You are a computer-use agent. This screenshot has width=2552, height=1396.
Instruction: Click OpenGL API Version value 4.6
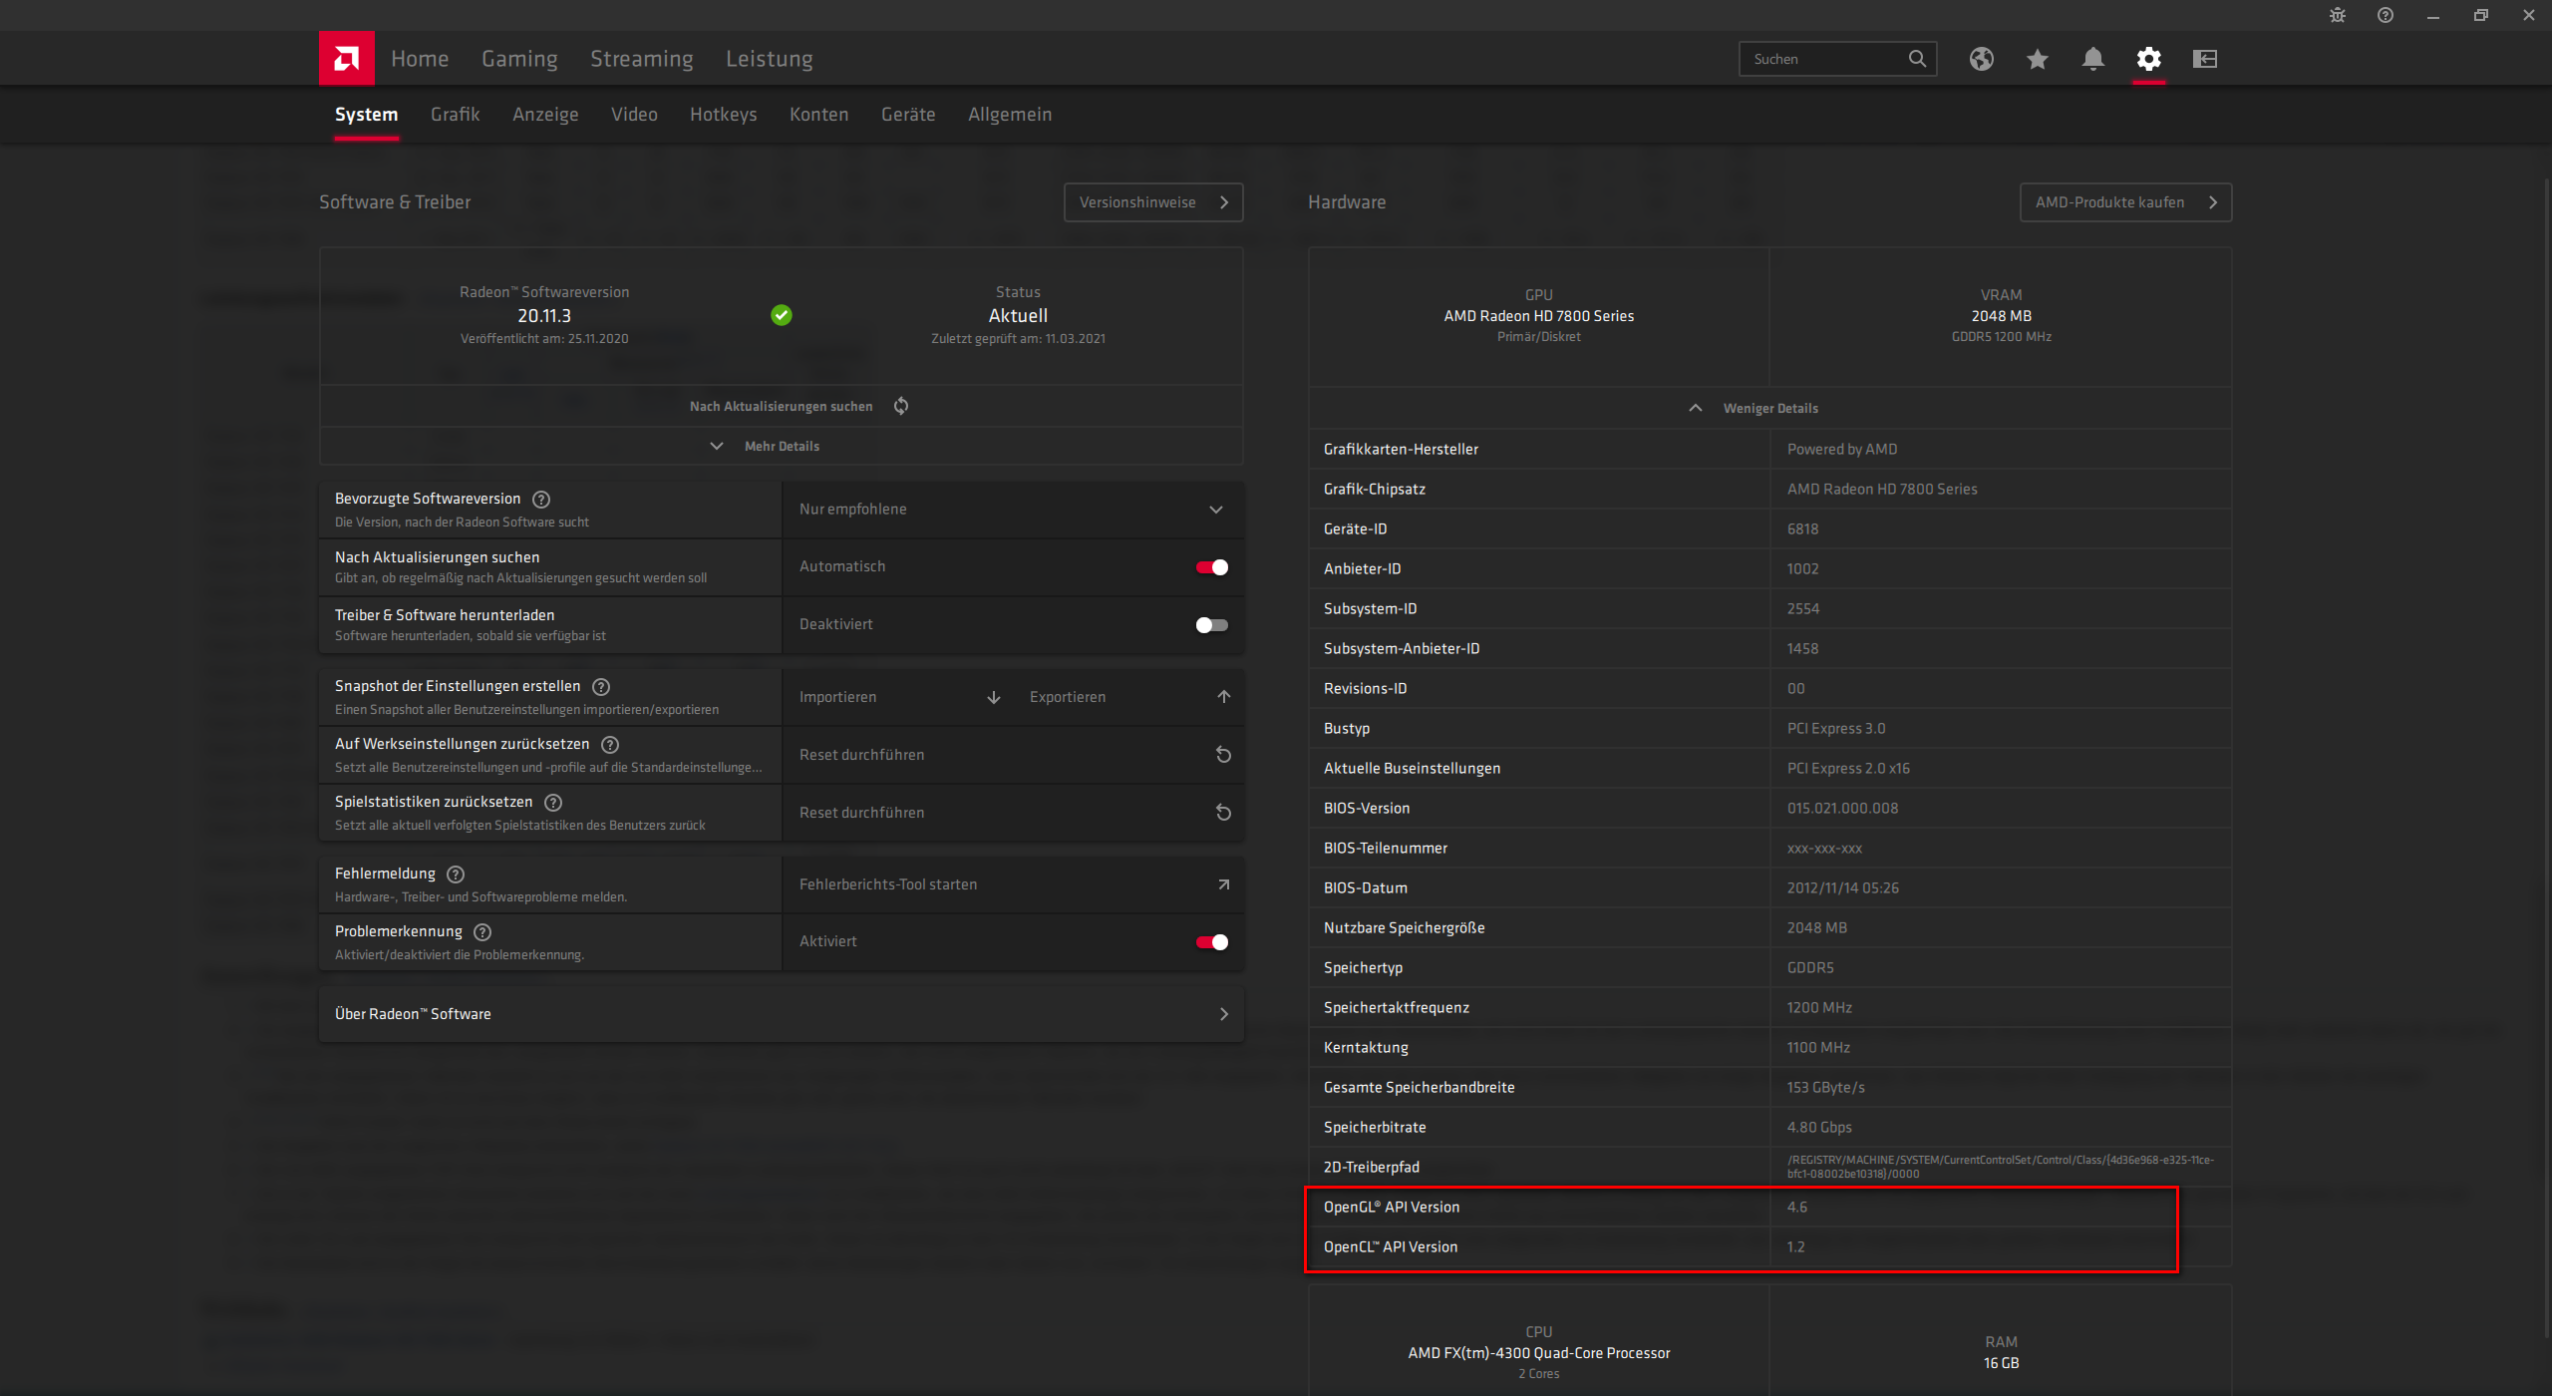1796,1208
